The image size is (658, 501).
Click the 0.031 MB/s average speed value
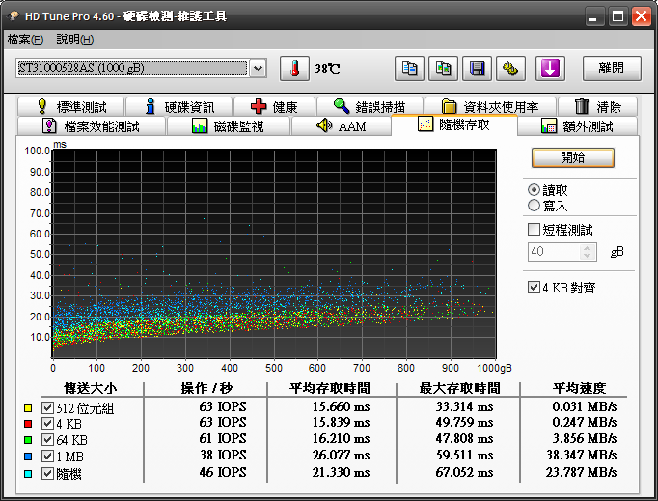585,406
